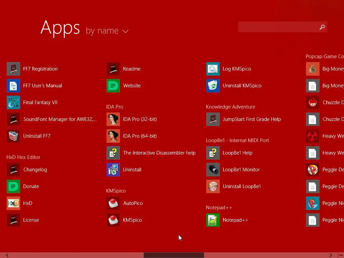The width and height of the screenshot is (344, 258).
Task: Open the FF7 User's Manual document icon
Action: 13,86
